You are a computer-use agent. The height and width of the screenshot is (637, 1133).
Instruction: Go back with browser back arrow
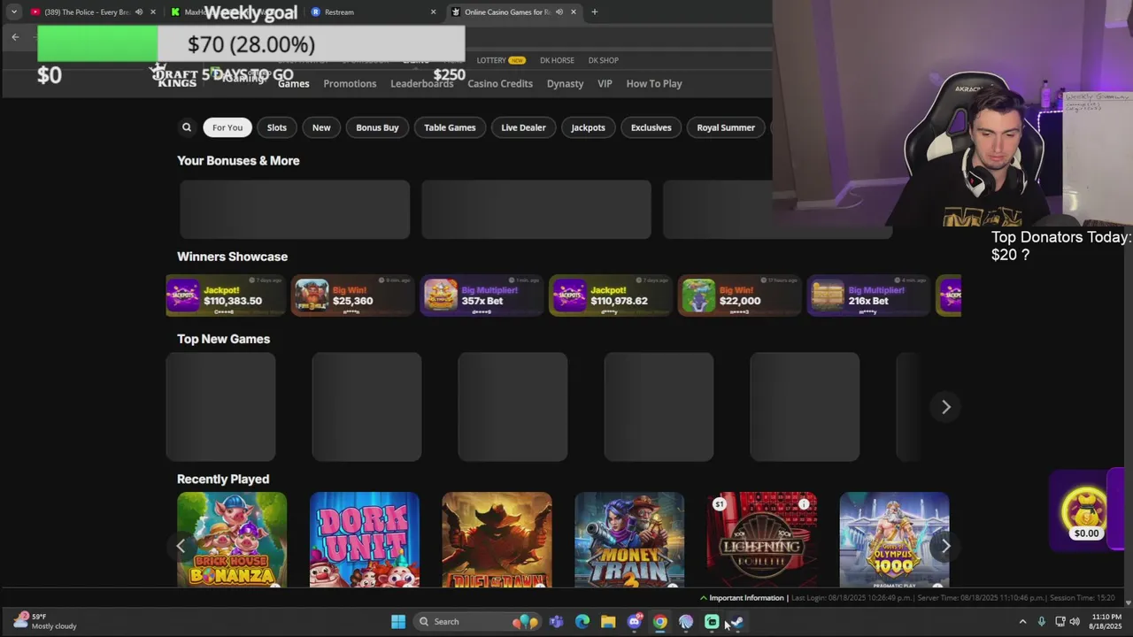coord(15,37)
